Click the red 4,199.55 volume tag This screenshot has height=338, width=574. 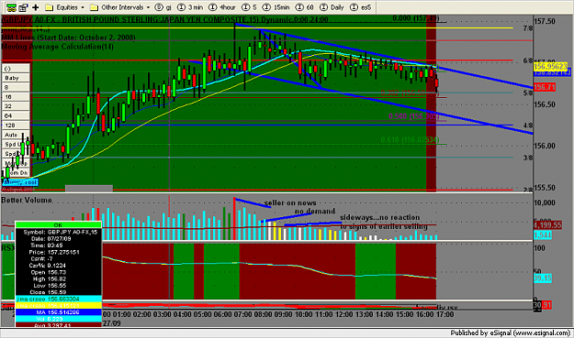547,224
